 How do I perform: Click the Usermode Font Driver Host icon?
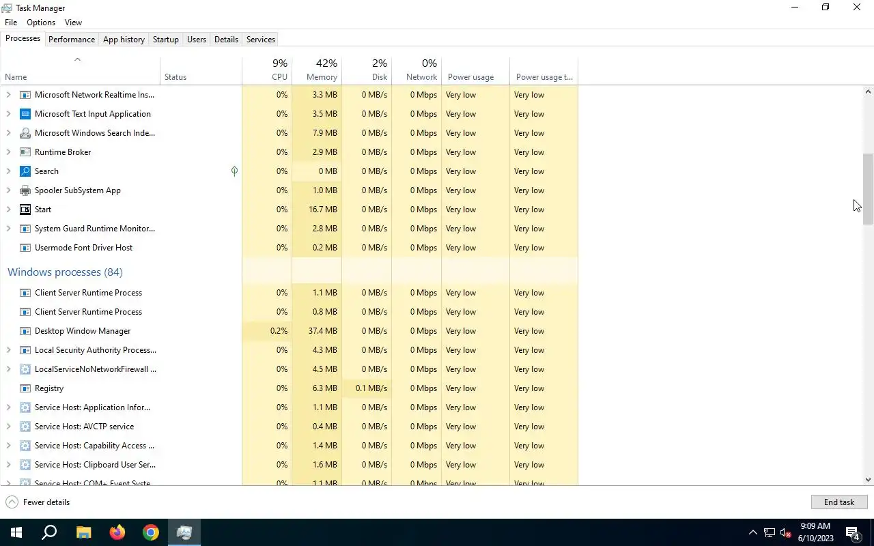(x=25, y=248)
